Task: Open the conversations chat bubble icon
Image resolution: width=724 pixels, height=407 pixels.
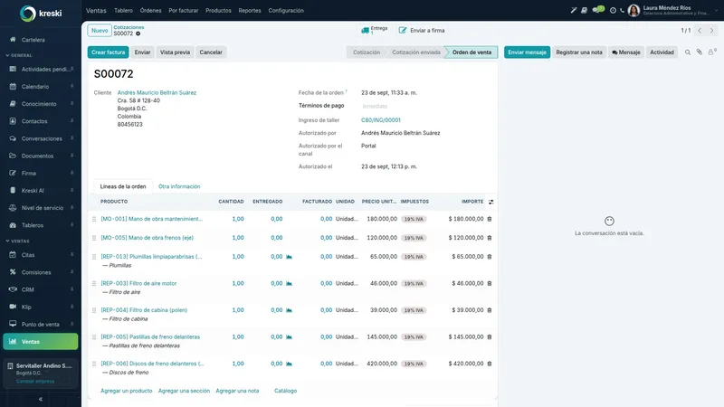Action: tap(598, 10)
